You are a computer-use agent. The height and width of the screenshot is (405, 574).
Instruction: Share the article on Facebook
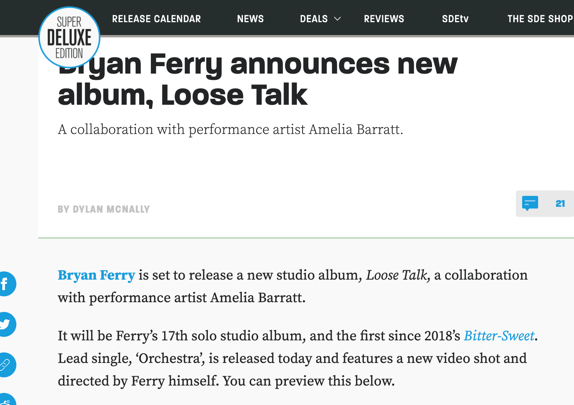coord(5,284)
